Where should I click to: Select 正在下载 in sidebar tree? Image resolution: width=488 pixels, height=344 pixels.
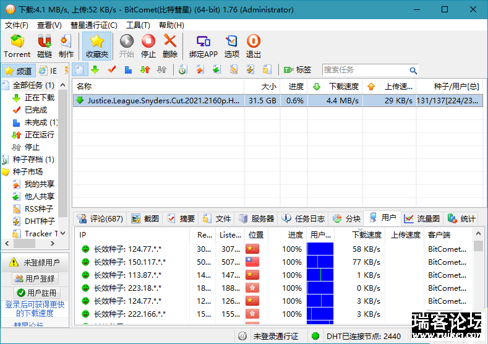(40, 97)
